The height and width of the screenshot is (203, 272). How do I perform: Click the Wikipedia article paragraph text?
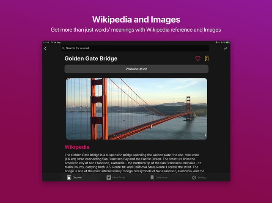coord(135,163)
